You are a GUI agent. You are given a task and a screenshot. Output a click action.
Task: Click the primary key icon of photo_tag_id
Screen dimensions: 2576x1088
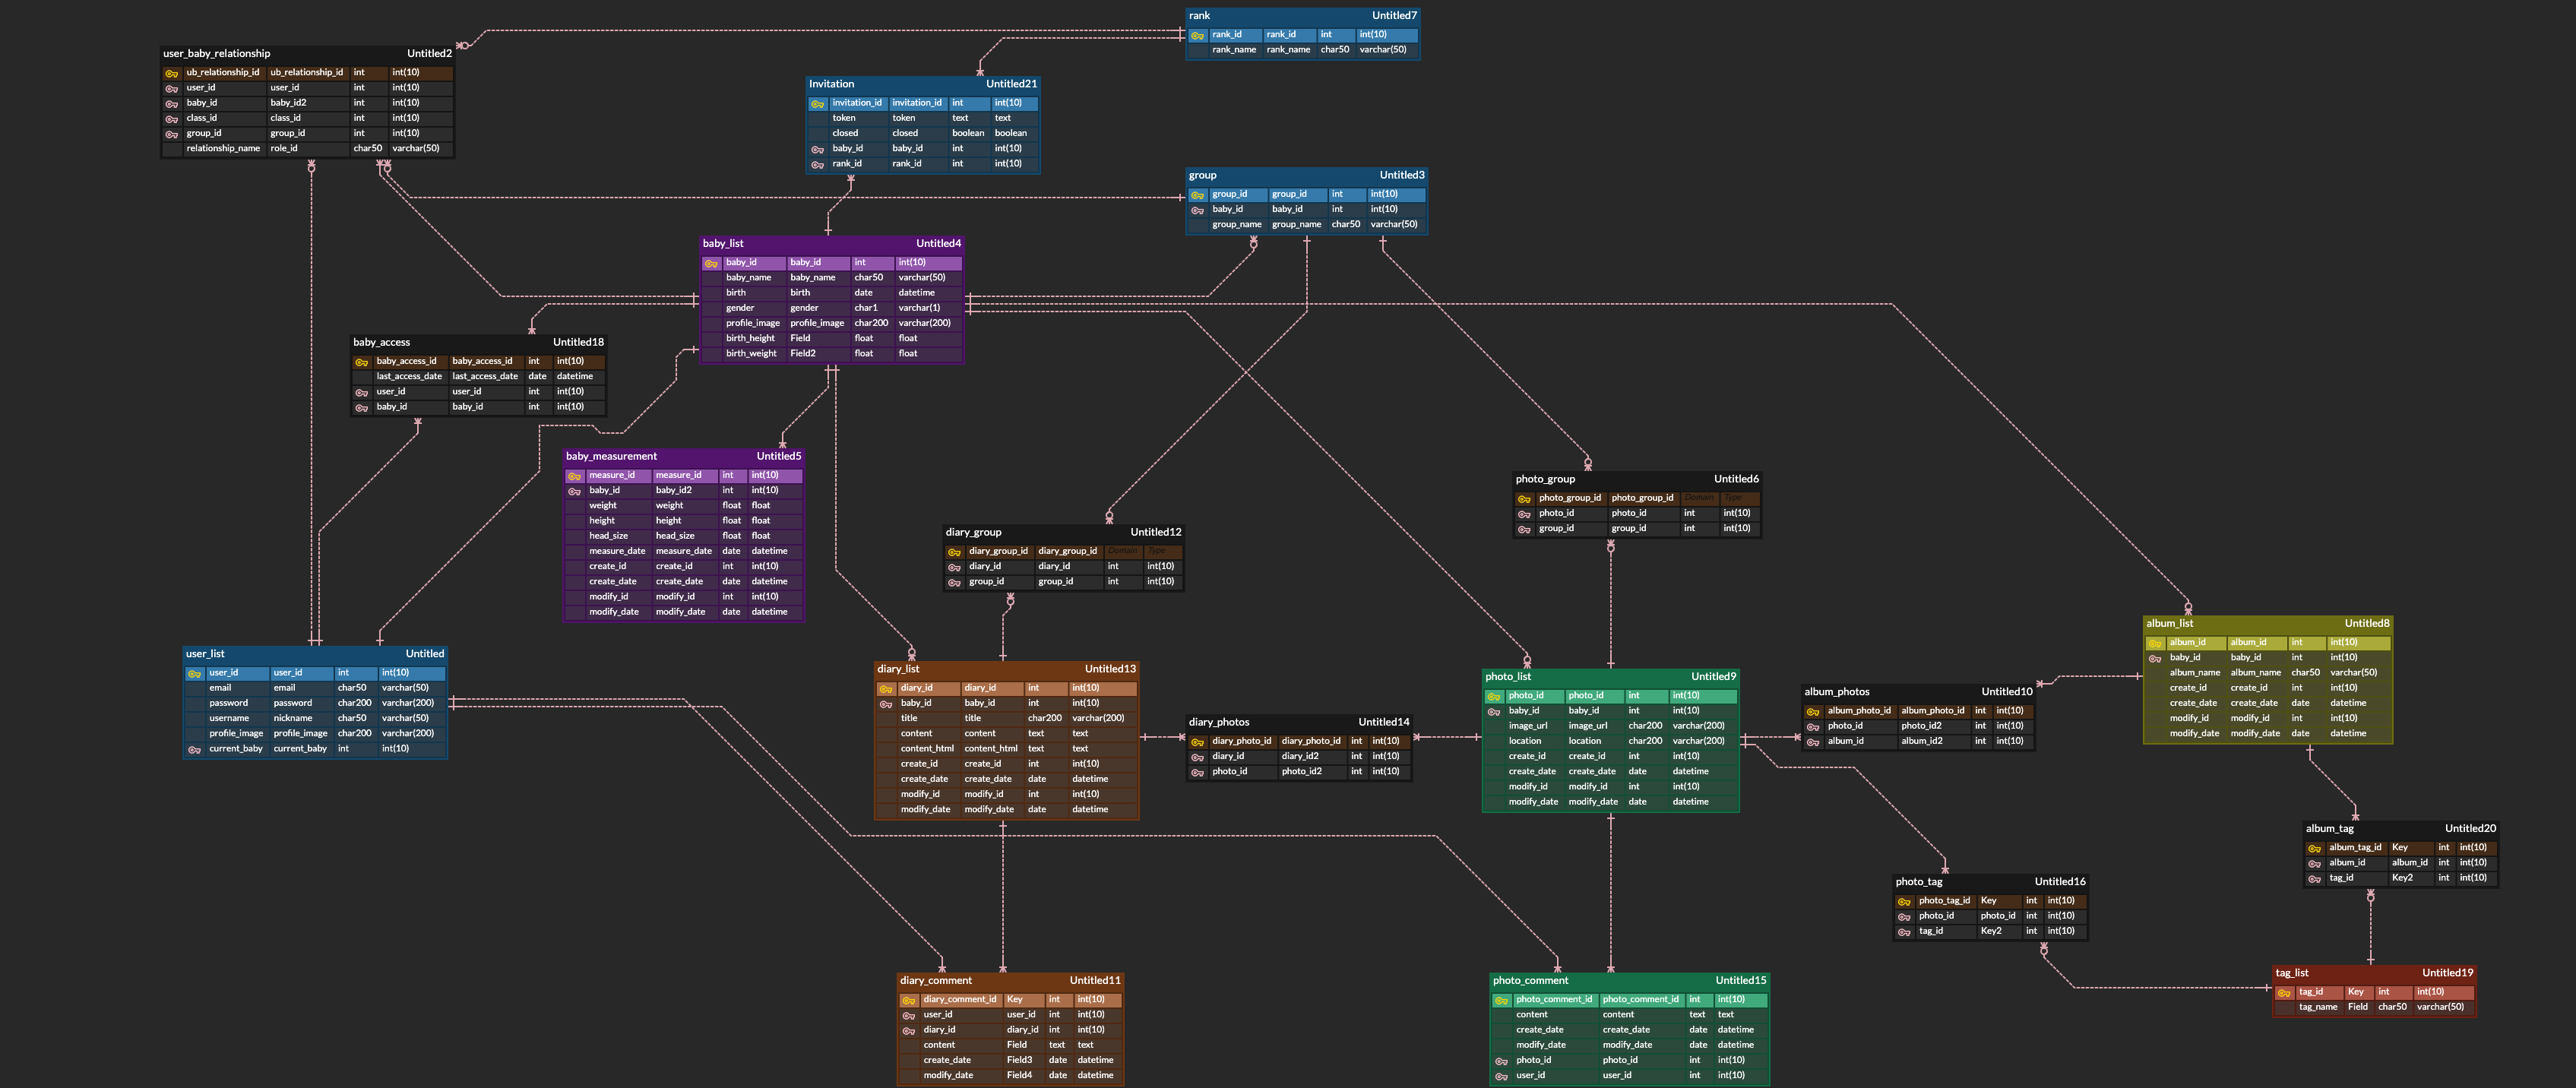click(1904, 902)
